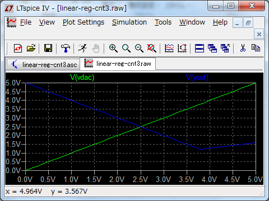Open the Tools menu
Screen dimensions: 269x201
tap(163, 22)
